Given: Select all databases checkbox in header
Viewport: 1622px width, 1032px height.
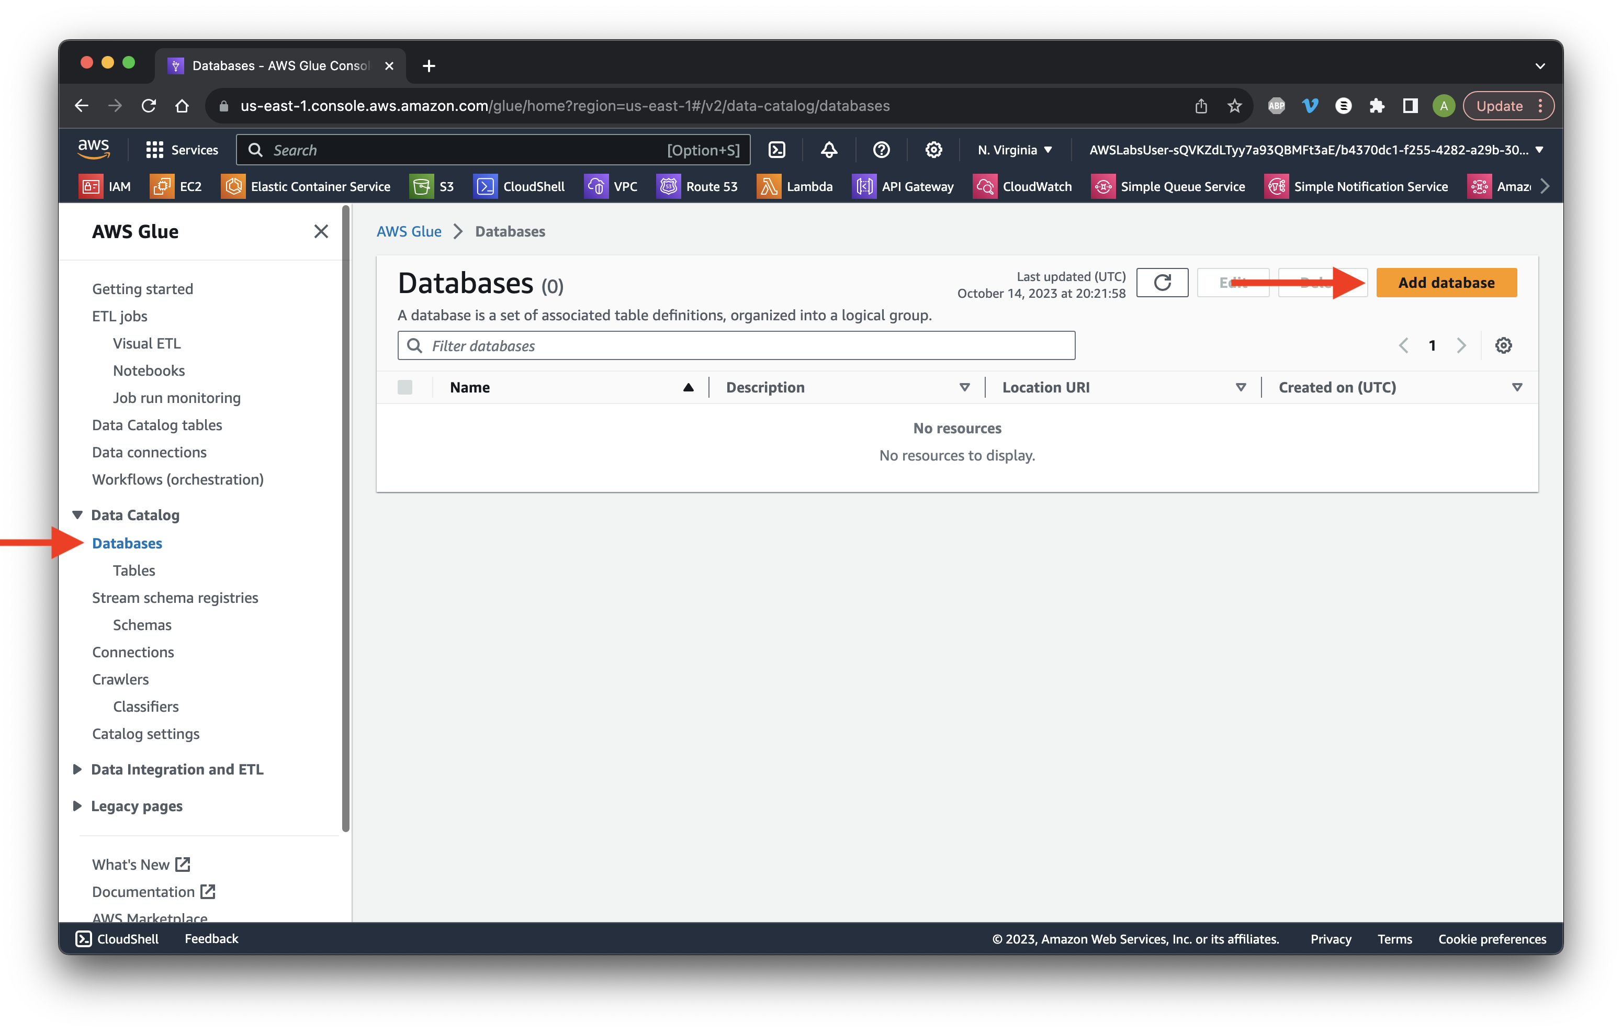Looking at the screenshot, I should click(x=405, y=387).
